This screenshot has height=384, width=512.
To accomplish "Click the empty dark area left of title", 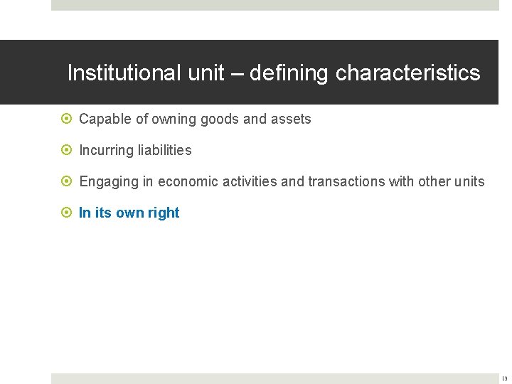I will coord(33,72).
